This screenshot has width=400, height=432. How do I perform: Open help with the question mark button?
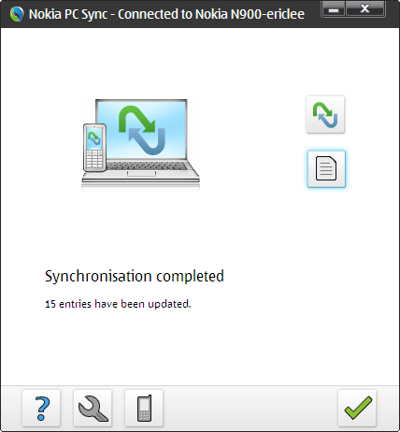[x=41, y=409]
